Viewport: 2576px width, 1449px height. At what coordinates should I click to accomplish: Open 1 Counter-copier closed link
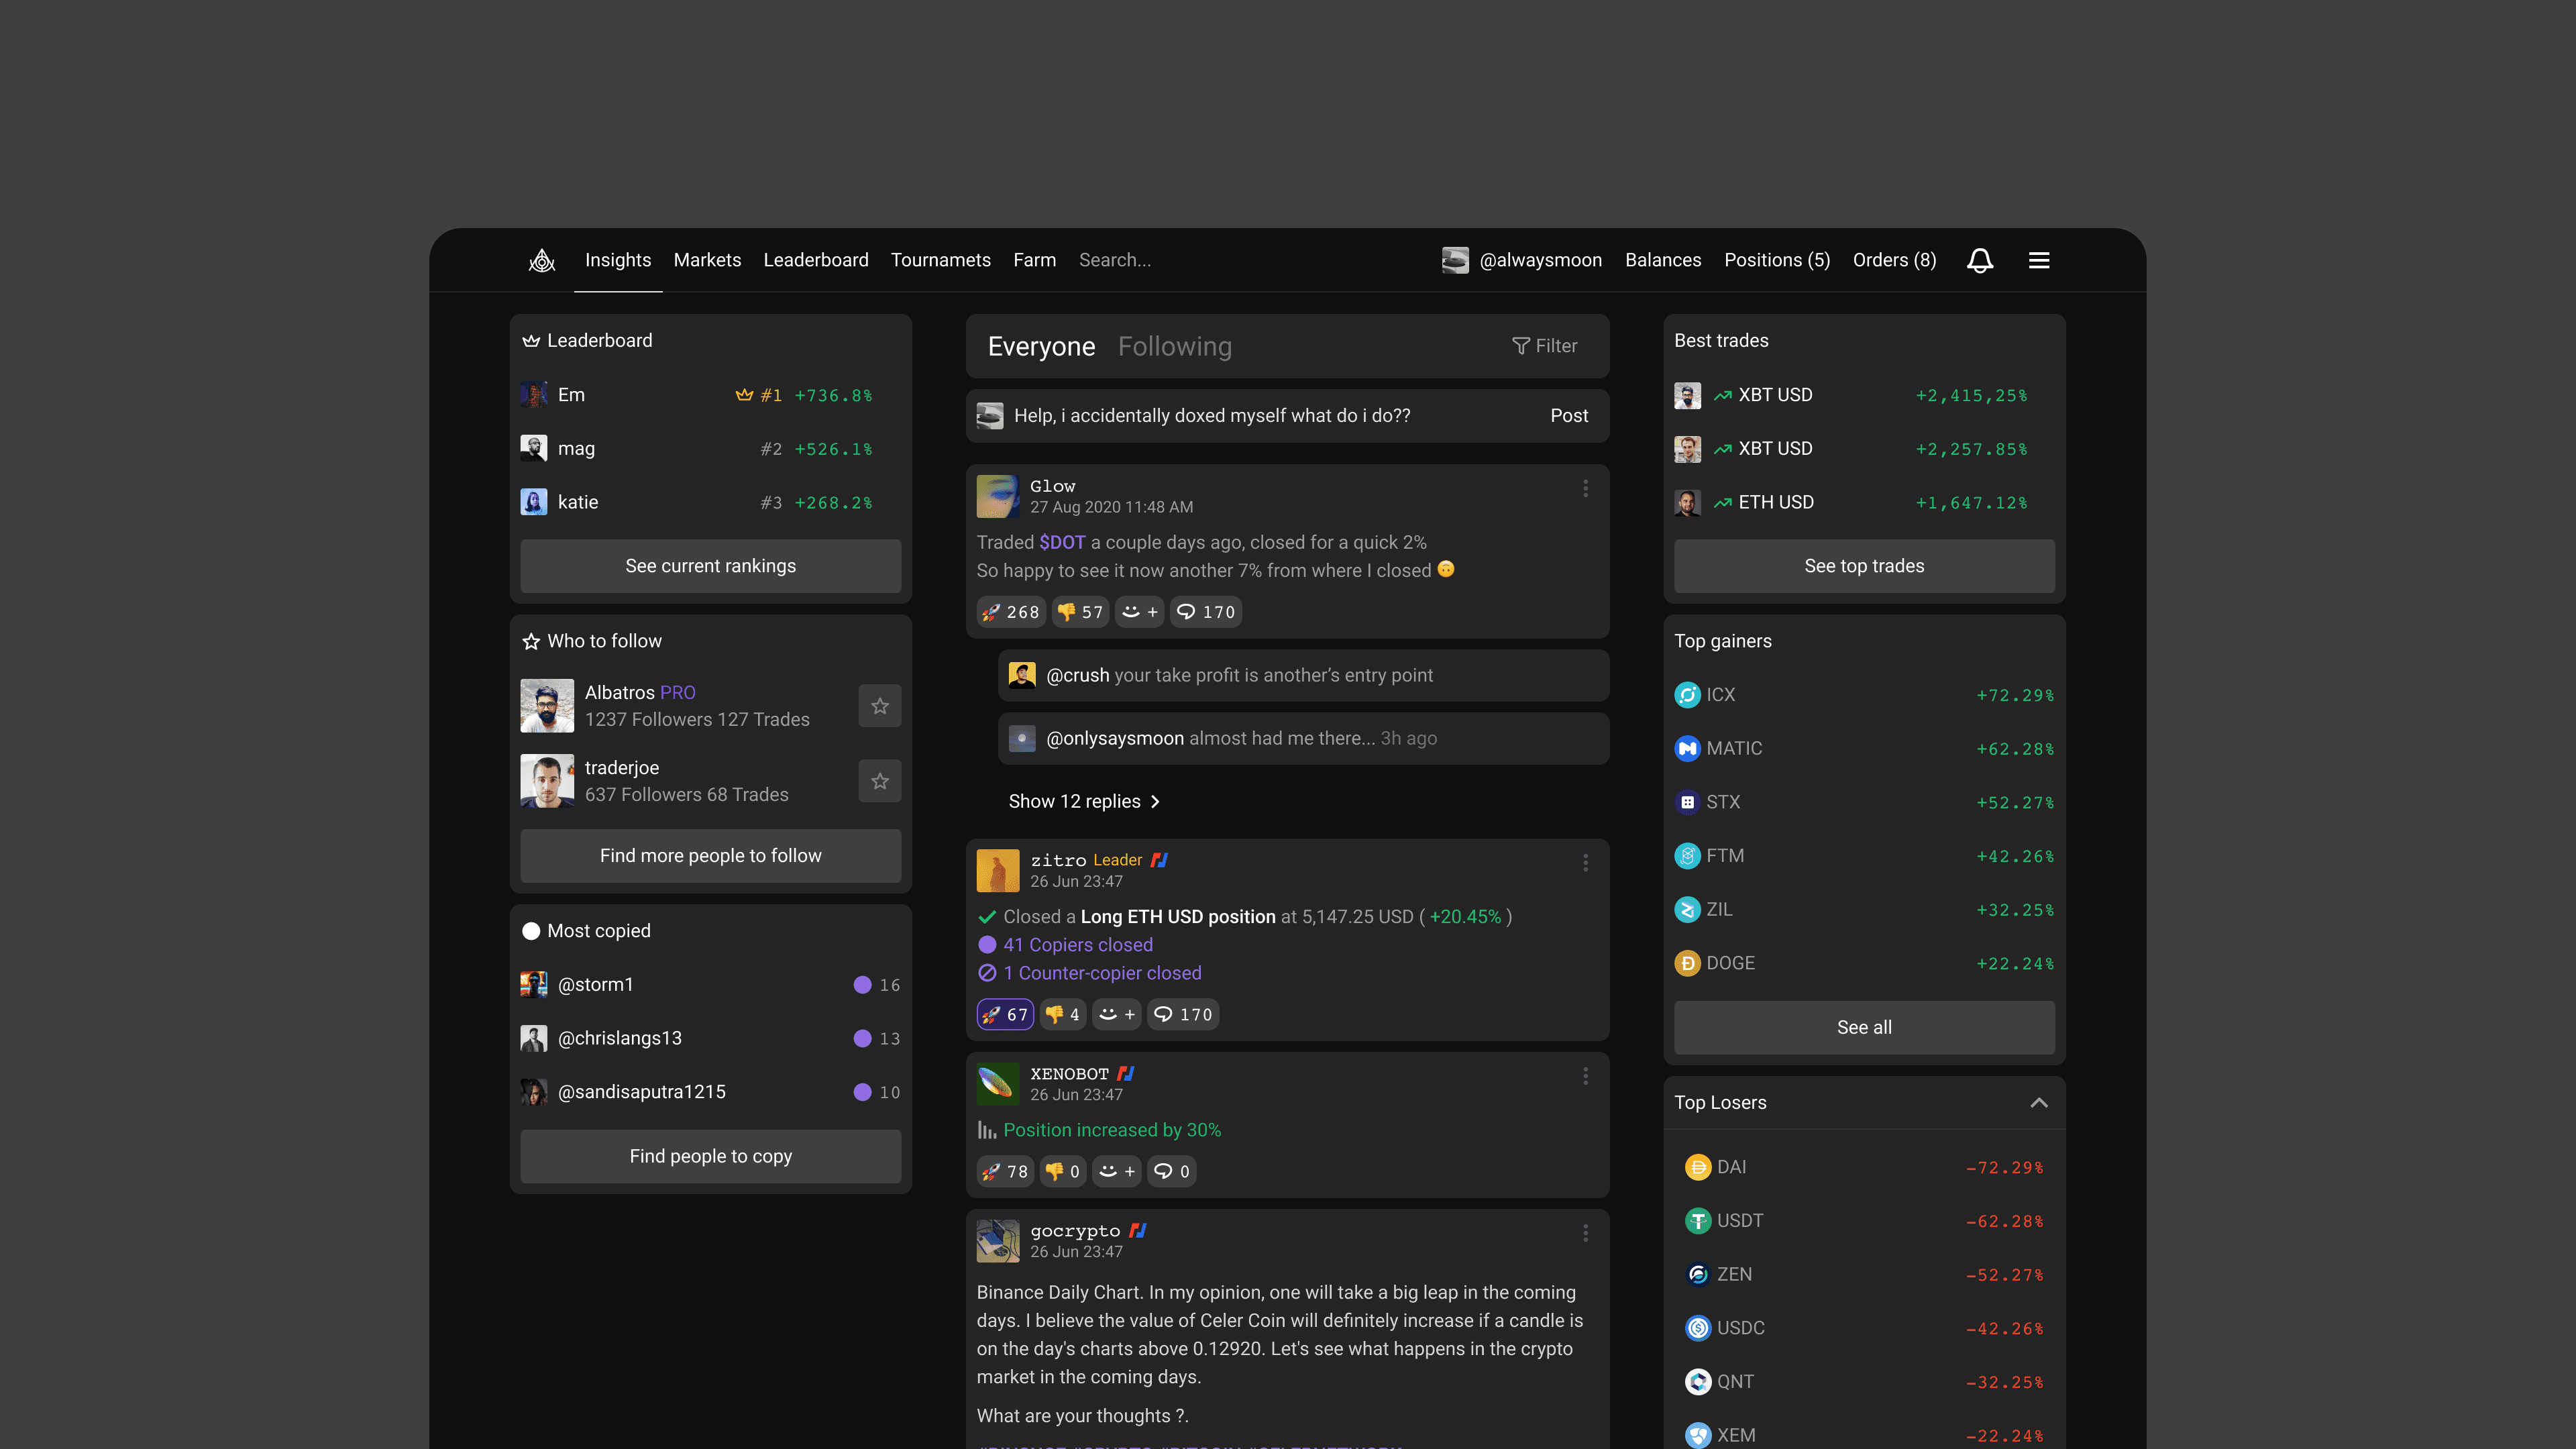click(1102, 974)
